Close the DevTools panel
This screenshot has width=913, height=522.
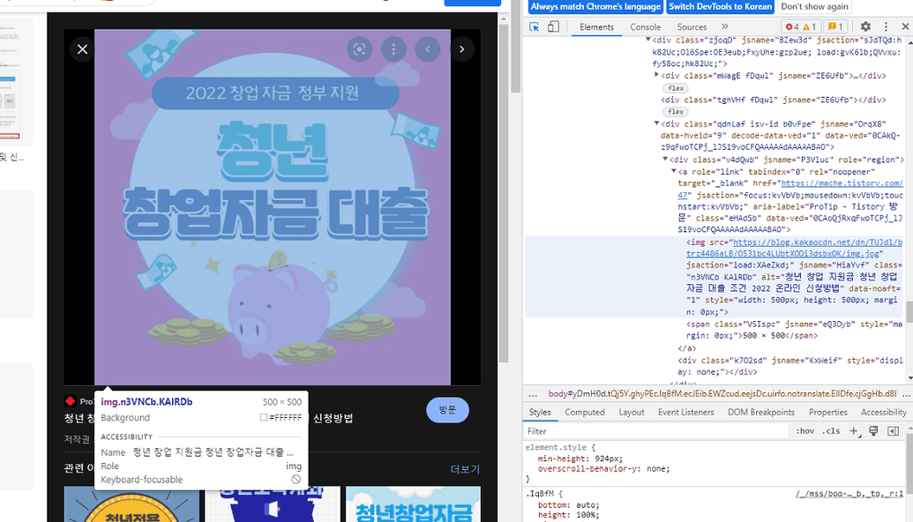pos(905,26)
